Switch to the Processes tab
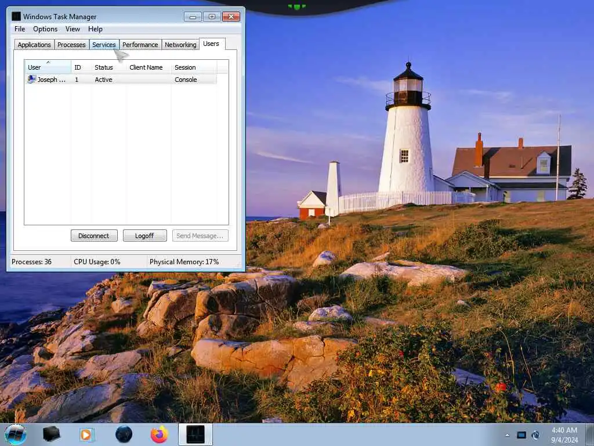Viewport: 594px width, 446px height. 71,45
